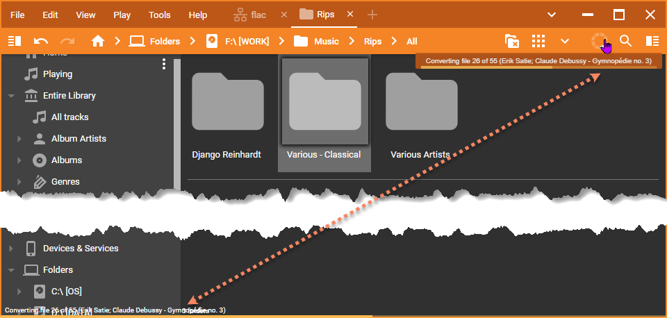Collapse the Entire Library node
Viewport: 667px width, 318px height.
(11, 96)
